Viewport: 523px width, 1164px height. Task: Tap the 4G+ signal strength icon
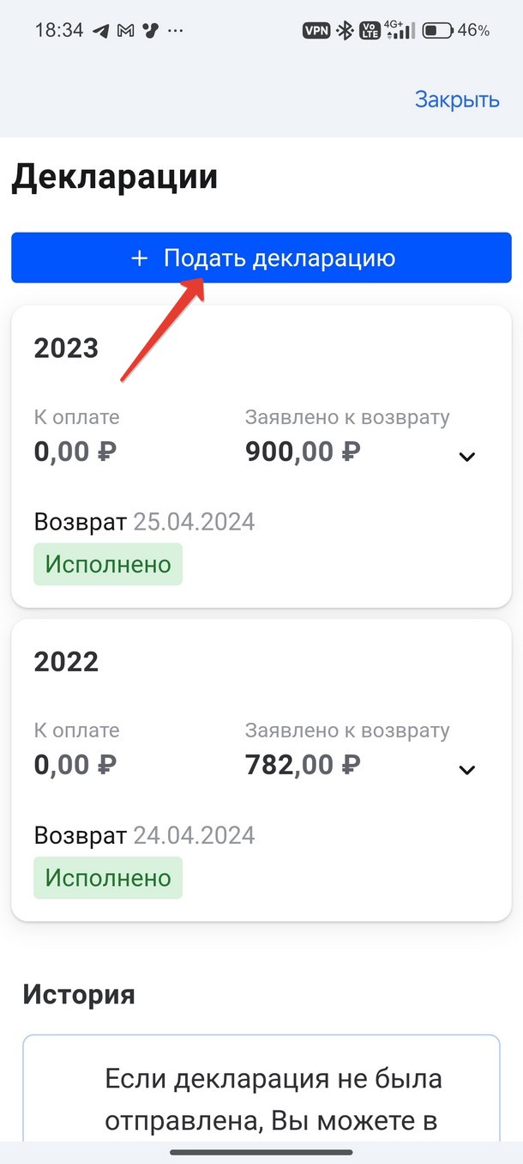[x=400, y=30]
